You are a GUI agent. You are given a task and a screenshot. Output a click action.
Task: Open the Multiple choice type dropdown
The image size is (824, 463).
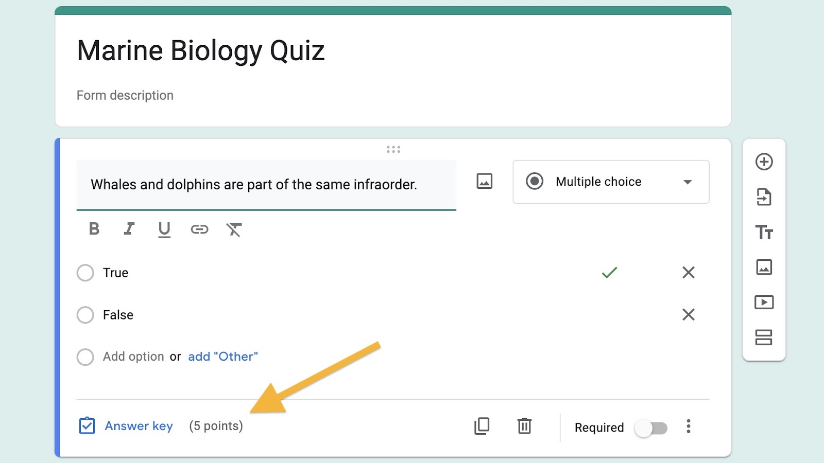pos(611,182)
